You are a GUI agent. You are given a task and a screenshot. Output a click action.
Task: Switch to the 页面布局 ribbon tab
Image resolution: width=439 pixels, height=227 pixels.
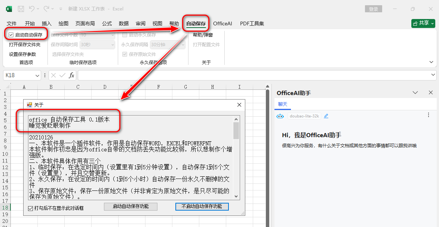click(x=85, y=23)
